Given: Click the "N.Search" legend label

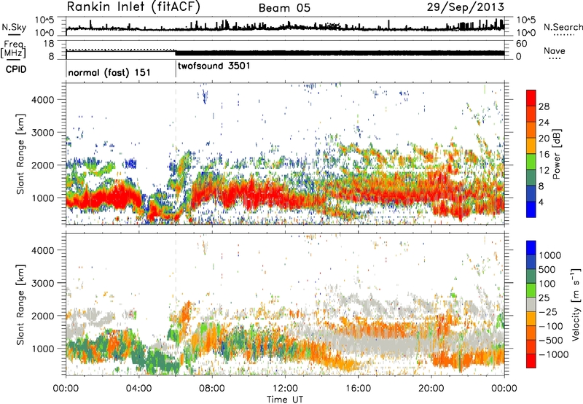Looking at the screenshot, I should click(563, 27).
